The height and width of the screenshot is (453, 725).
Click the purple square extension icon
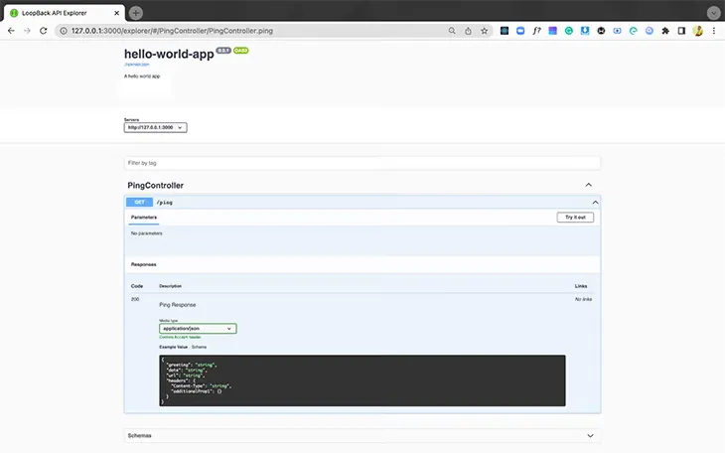[552, 31]
